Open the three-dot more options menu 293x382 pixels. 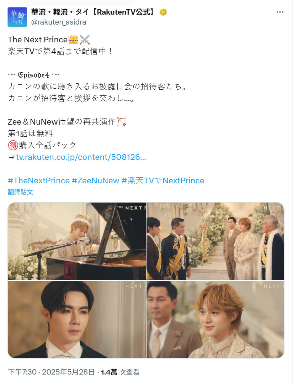point(280,12)
